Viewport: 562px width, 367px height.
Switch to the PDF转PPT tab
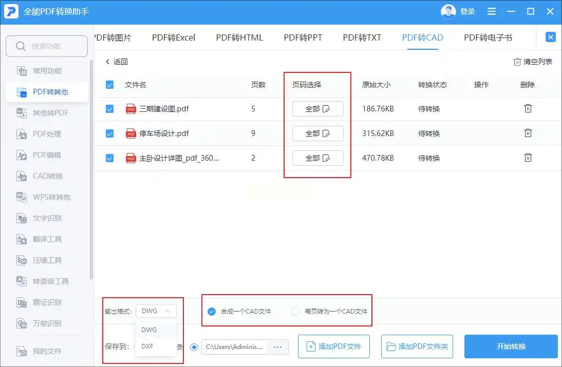(x=303, y=37)
